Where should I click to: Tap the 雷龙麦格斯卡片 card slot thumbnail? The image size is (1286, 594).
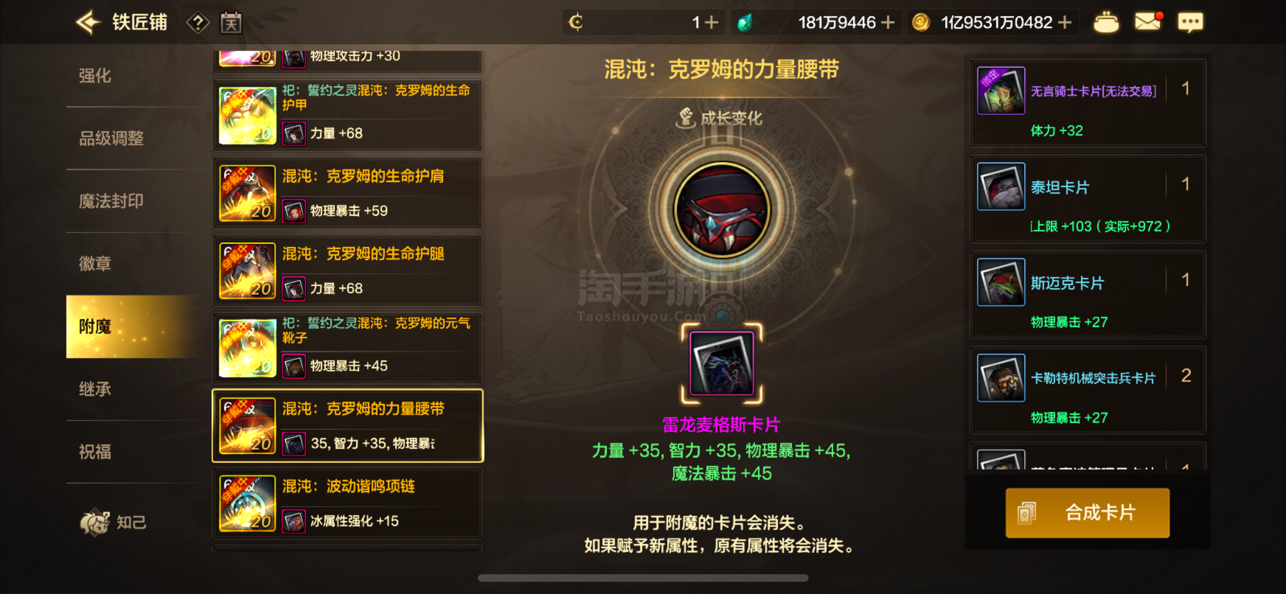(x=721, y=363)
